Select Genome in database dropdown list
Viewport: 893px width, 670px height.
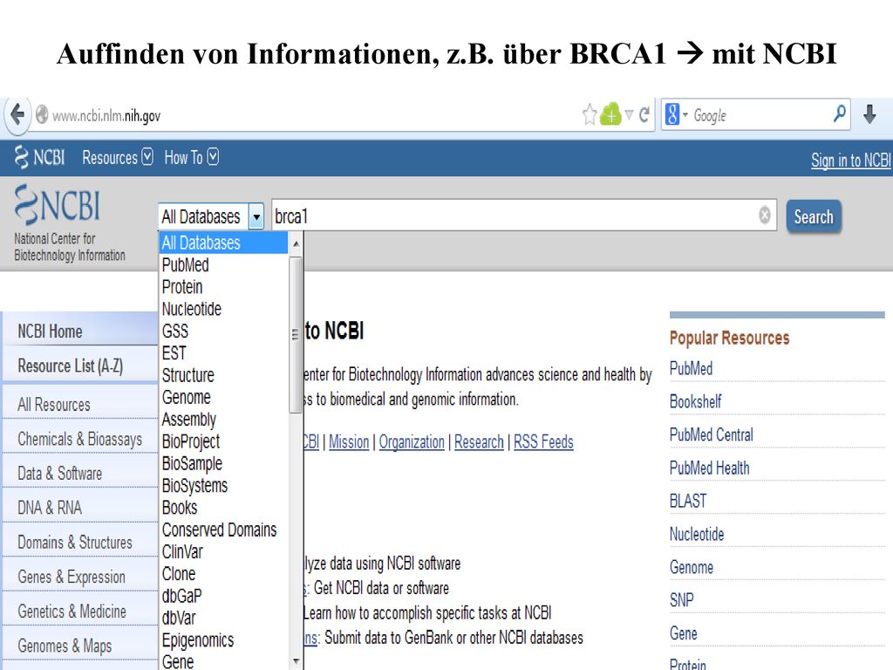(223, 398)
